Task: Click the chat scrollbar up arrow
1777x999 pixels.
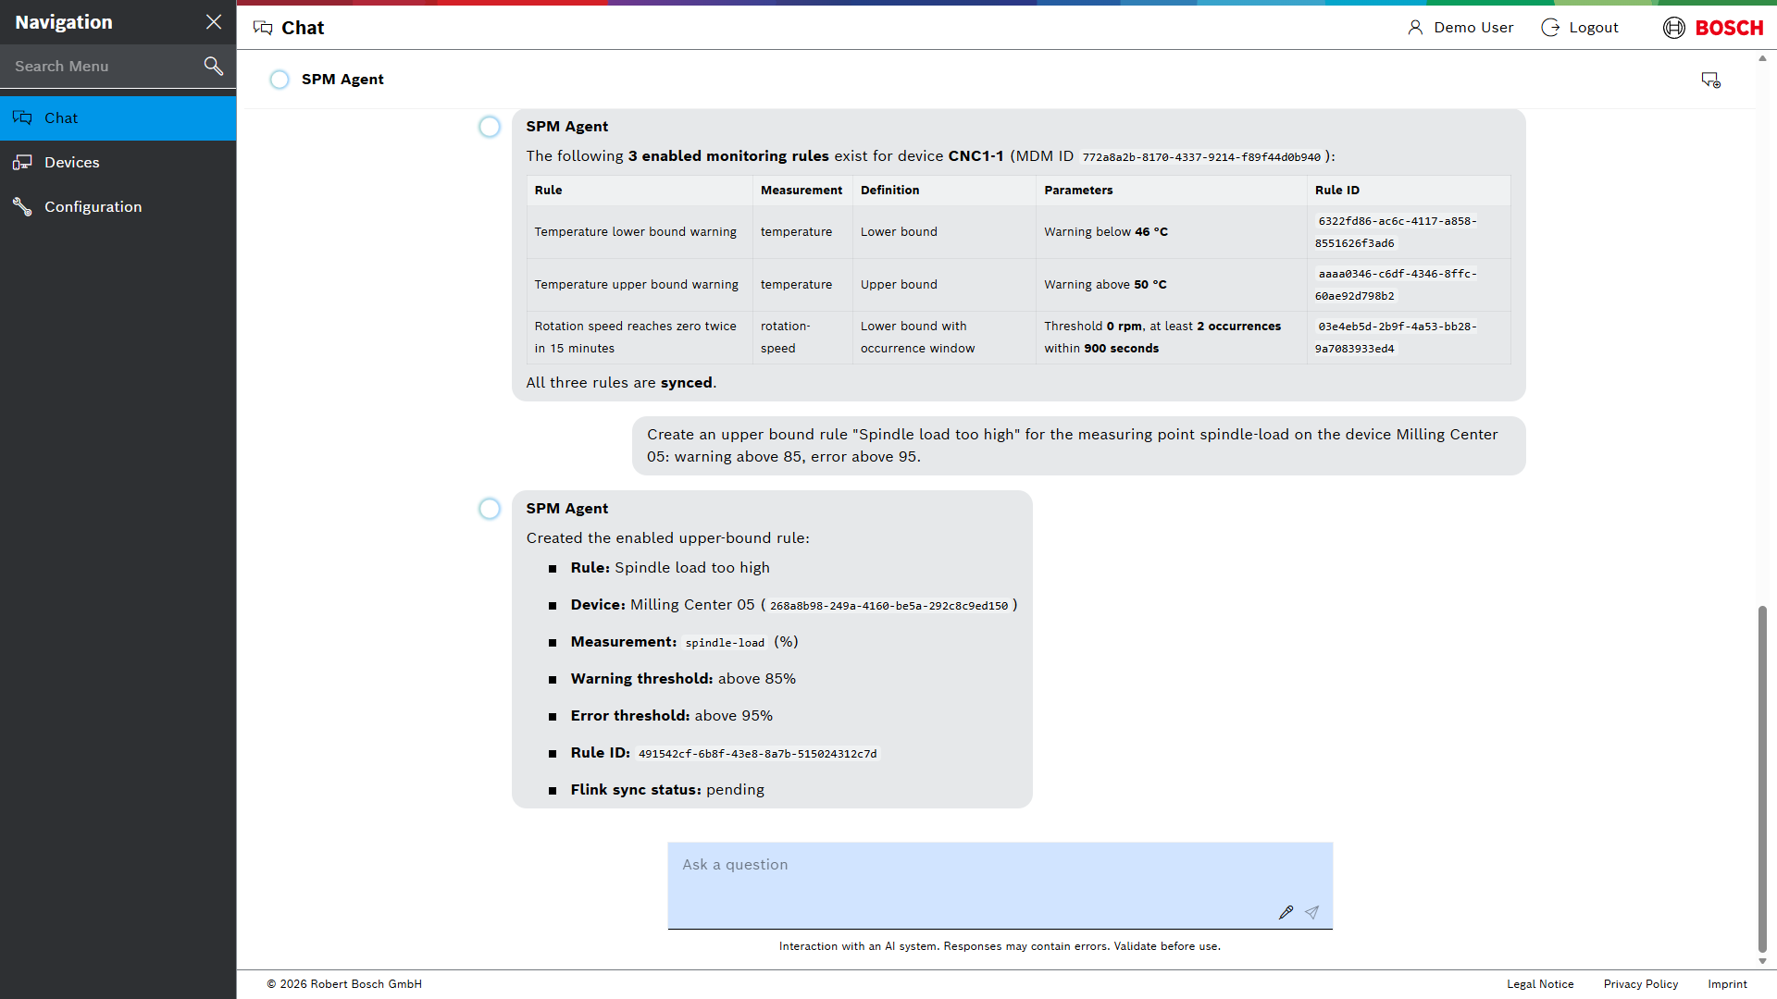Action: pos(1762,58)
